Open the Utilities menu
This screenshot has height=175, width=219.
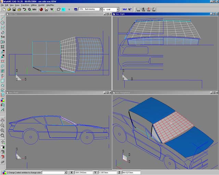coord(34,5)
